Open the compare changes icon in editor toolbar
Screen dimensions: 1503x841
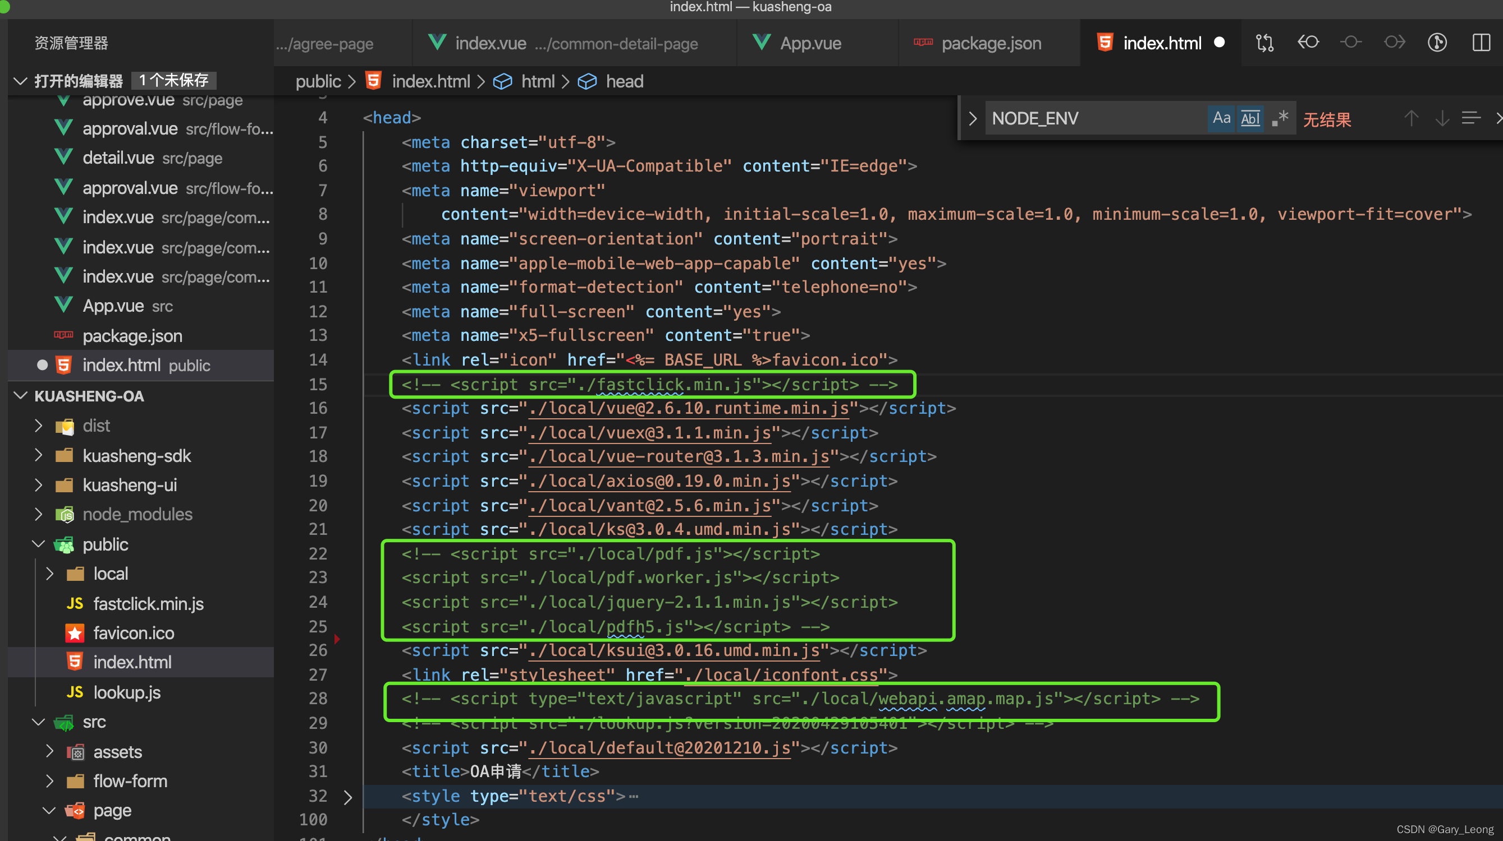[x=1264, y=43]
